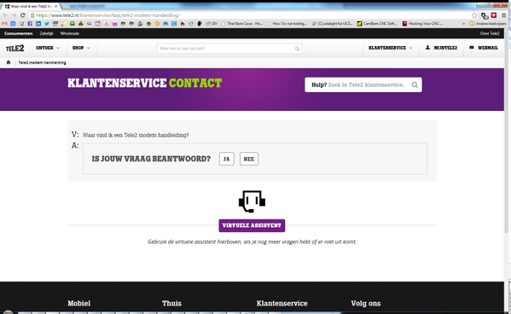Click the virtual assistant headset icon

[x=252, y=201]
